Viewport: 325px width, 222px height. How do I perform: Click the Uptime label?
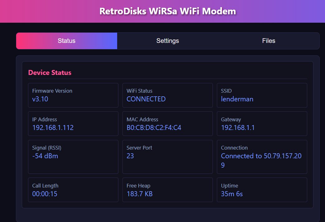point(229,186)
